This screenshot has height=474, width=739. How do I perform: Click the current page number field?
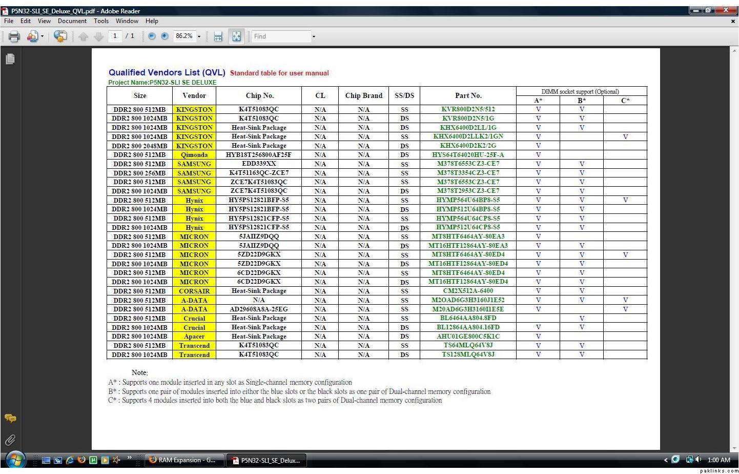pyautogui.click(x=115, y=36)
